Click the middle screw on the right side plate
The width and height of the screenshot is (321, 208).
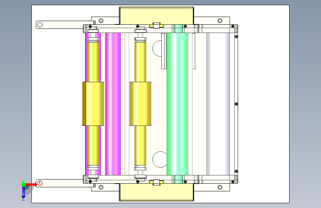(236, 104)
